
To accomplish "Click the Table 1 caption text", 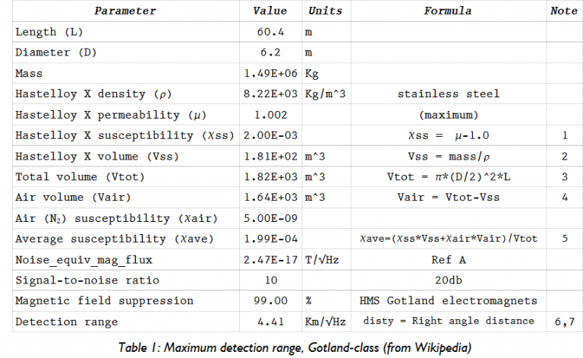I will (295, 347).
